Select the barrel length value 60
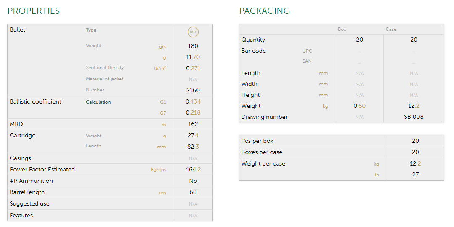454x227 pixels. tap(193, 192)
